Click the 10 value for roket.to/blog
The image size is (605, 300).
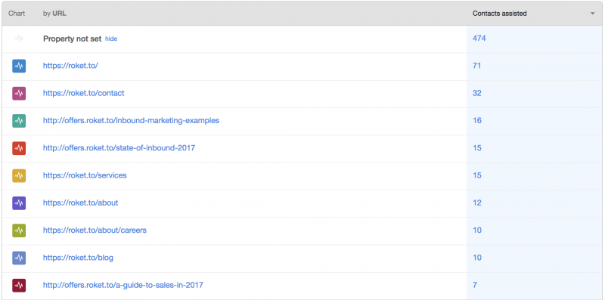(477, 258)
